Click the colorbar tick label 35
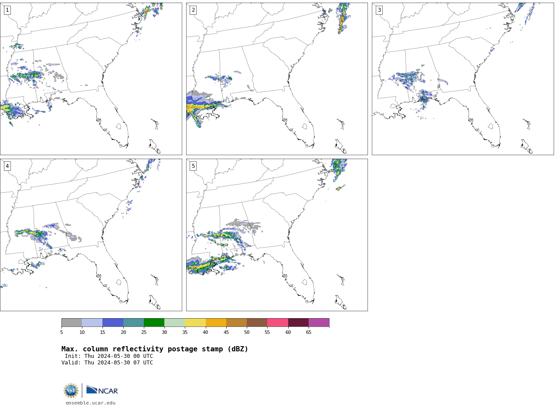 pyautogui.click(x=185, y=332)
